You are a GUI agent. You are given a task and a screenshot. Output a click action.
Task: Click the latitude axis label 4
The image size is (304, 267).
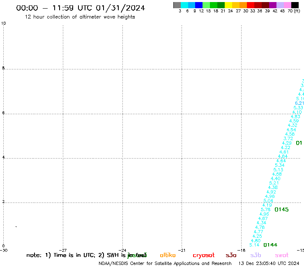pos(3,157)
